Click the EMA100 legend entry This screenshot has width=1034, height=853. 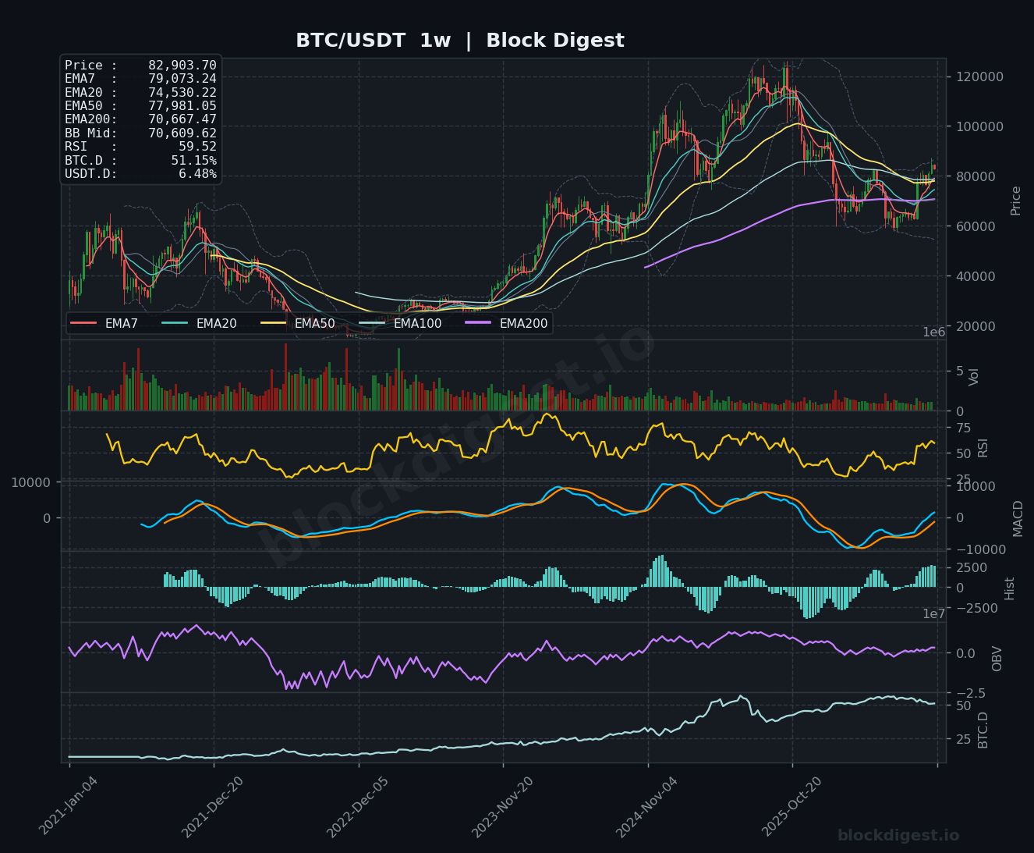(400, 323)
